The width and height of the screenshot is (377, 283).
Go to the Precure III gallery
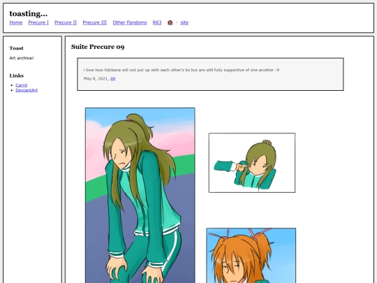point(95,22)
